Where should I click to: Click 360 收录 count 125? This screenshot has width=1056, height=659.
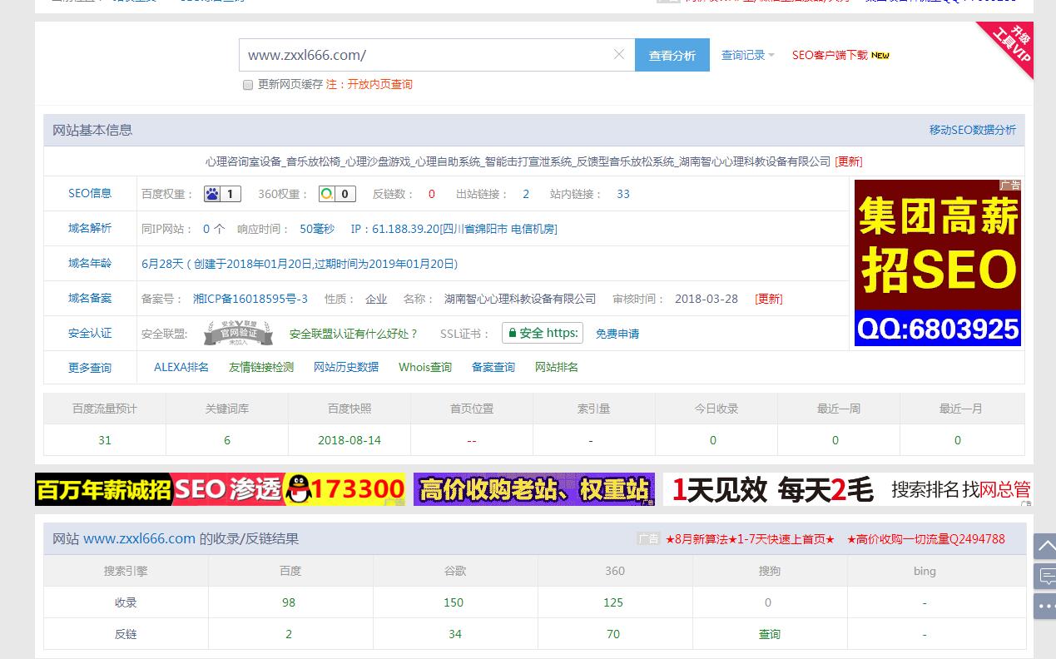click(613, 602)
